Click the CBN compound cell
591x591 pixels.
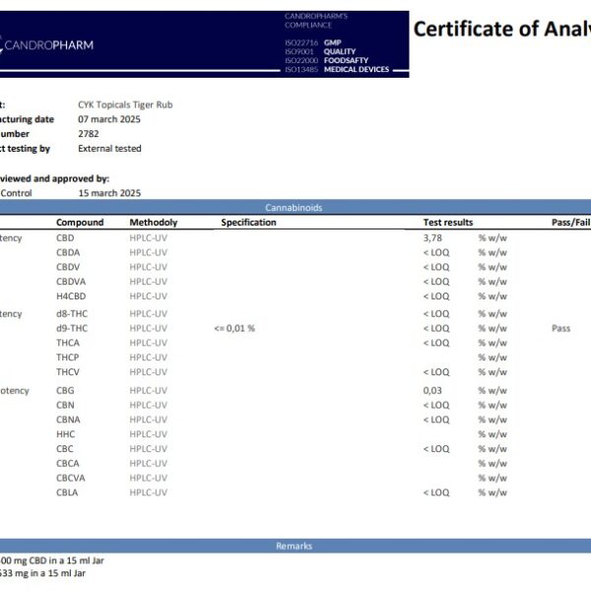(65, 405)
